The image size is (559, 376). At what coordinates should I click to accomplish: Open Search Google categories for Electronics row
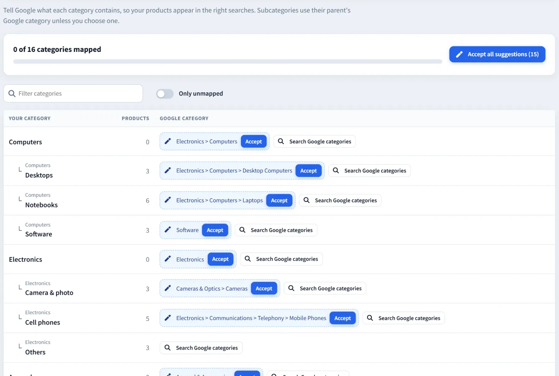click(281, 259)
